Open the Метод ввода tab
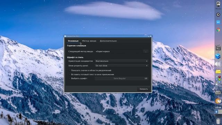The height and width of the screenshot is (125, 222). [89, 41]
